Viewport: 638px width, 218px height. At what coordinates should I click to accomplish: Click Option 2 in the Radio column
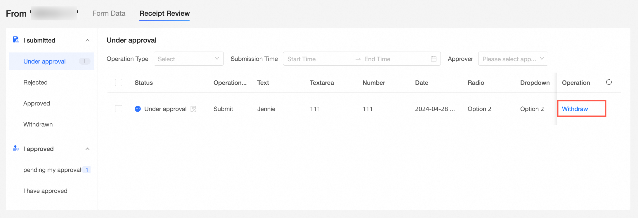[x=479, y=109]
